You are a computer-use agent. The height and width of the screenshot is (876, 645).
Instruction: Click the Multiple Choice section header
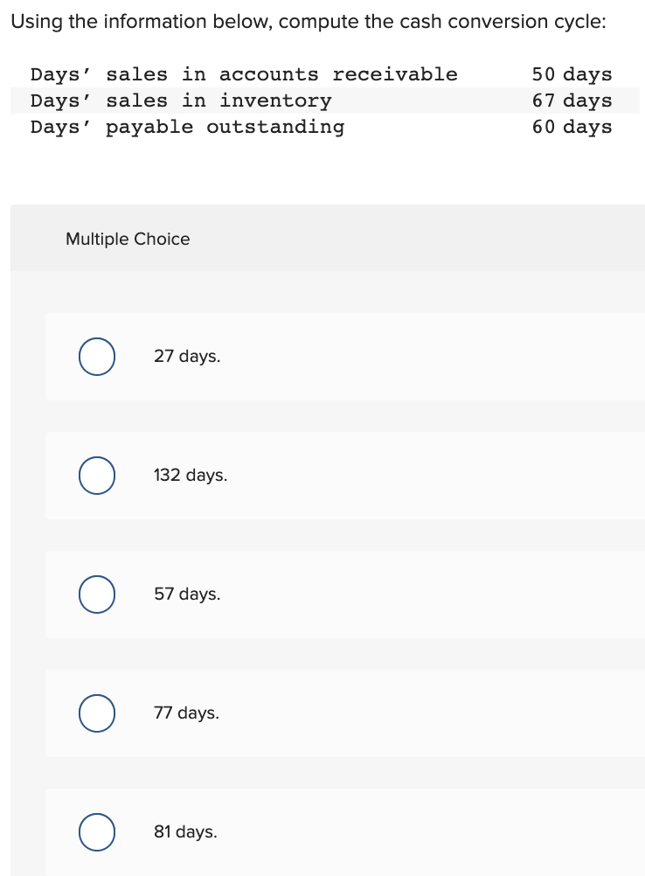point(128,239)
